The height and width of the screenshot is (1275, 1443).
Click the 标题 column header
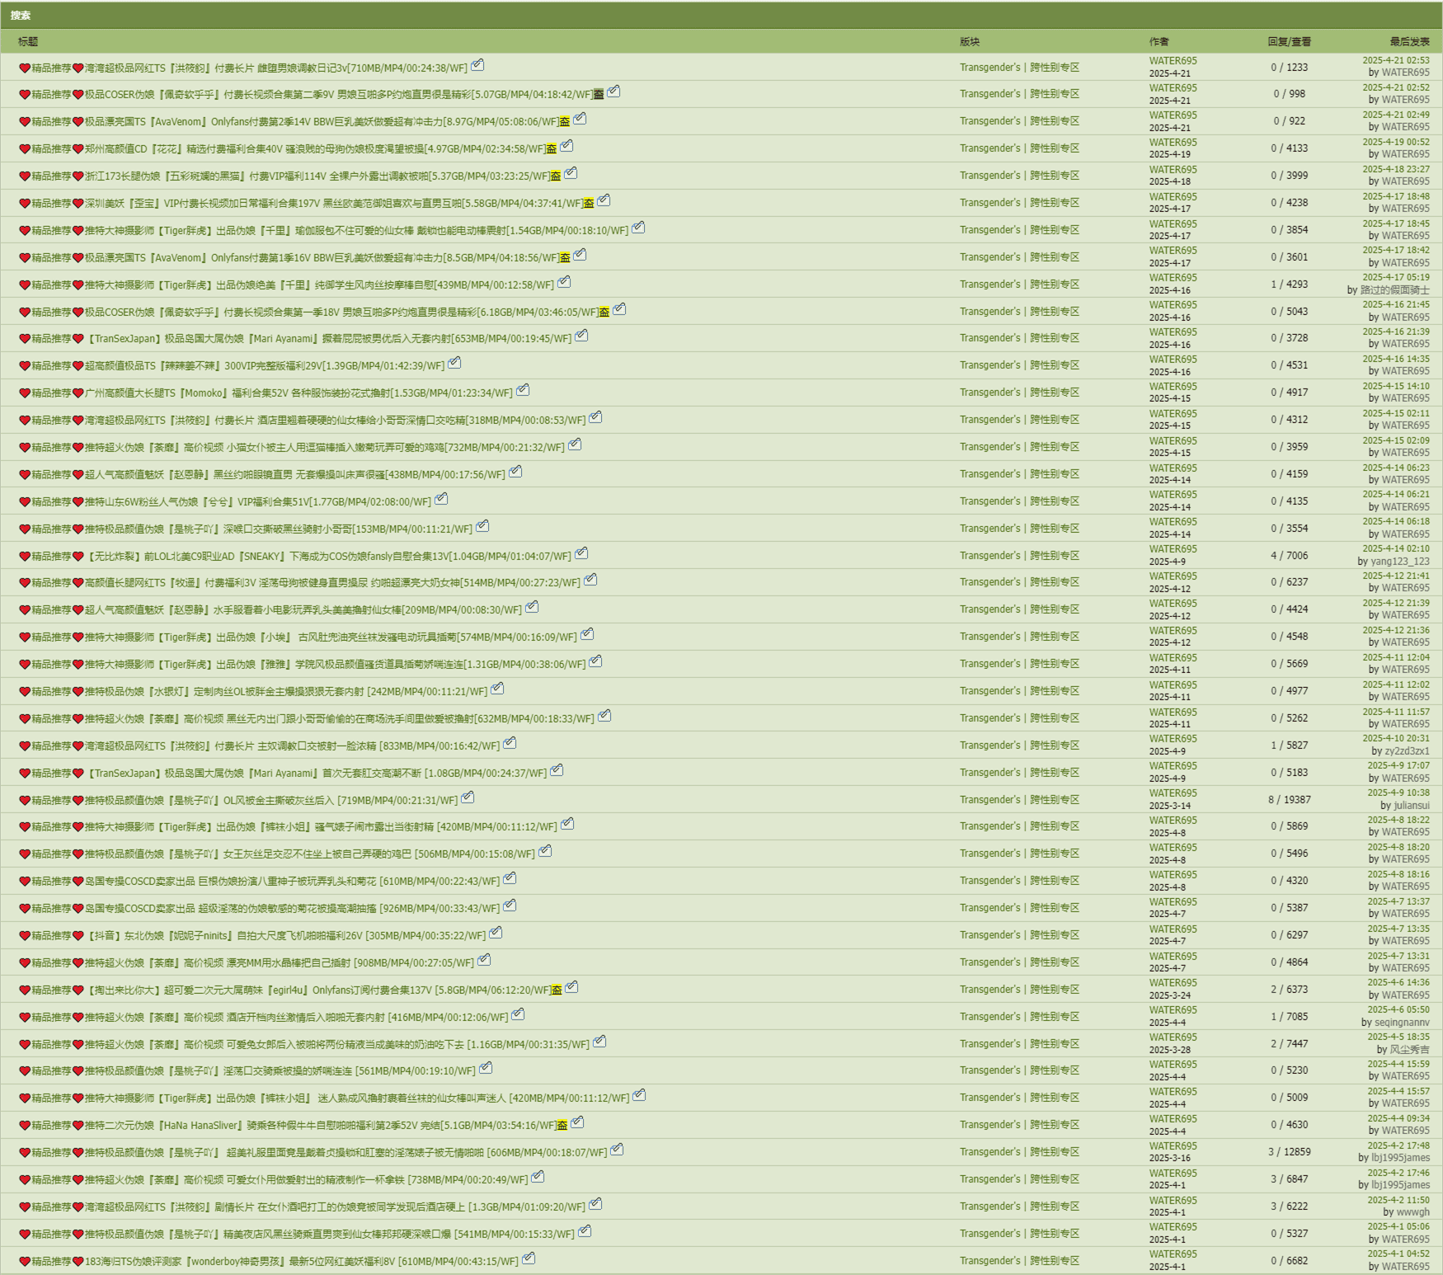(28, 41)
